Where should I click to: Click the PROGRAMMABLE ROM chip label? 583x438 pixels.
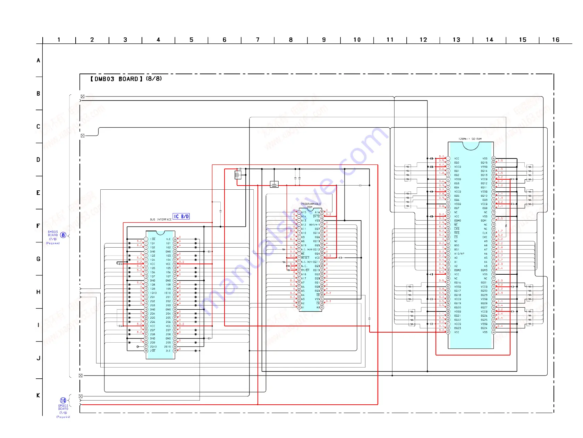click(311, 205)
